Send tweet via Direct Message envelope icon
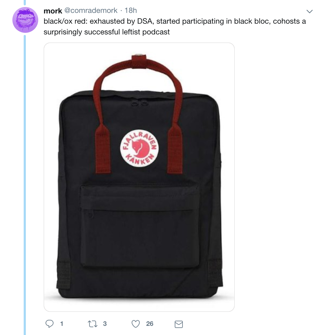Viewport: 329px width, 335px height. pos(179,324)
